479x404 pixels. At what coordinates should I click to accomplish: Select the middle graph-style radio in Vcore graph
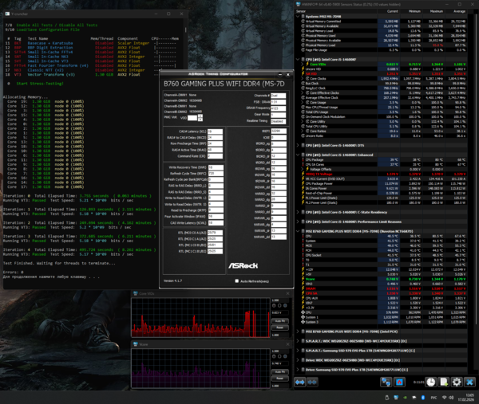[279, 356]
